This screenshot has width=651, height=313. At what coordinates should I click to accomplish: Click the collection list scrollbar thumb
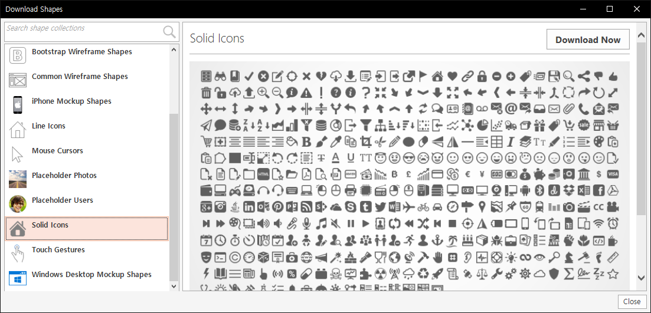[x=174, y=197]
